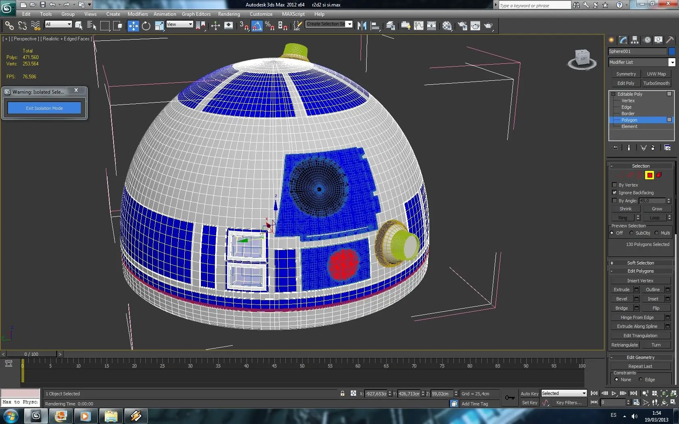Click the Bind to Space Warp tool
This screenshot has width=679, height=424.
pos(36,26)
